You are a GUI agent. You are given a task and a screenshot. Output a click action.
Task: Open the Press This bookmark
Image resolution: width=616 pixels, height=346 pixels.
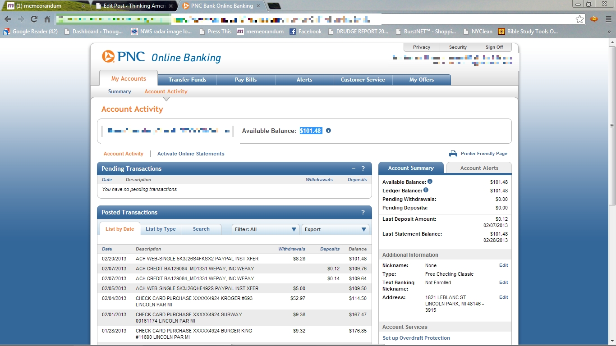[215, 32]
